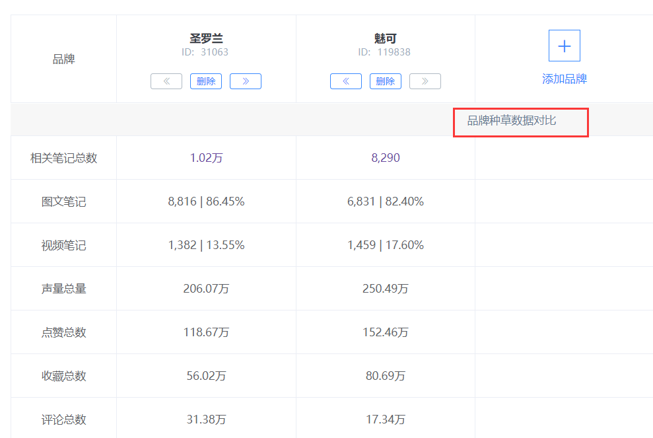The height and width of the screenshot is (438, 653).
Task: Select the 相关笔记总数 row label
Action: click(64, 158)
